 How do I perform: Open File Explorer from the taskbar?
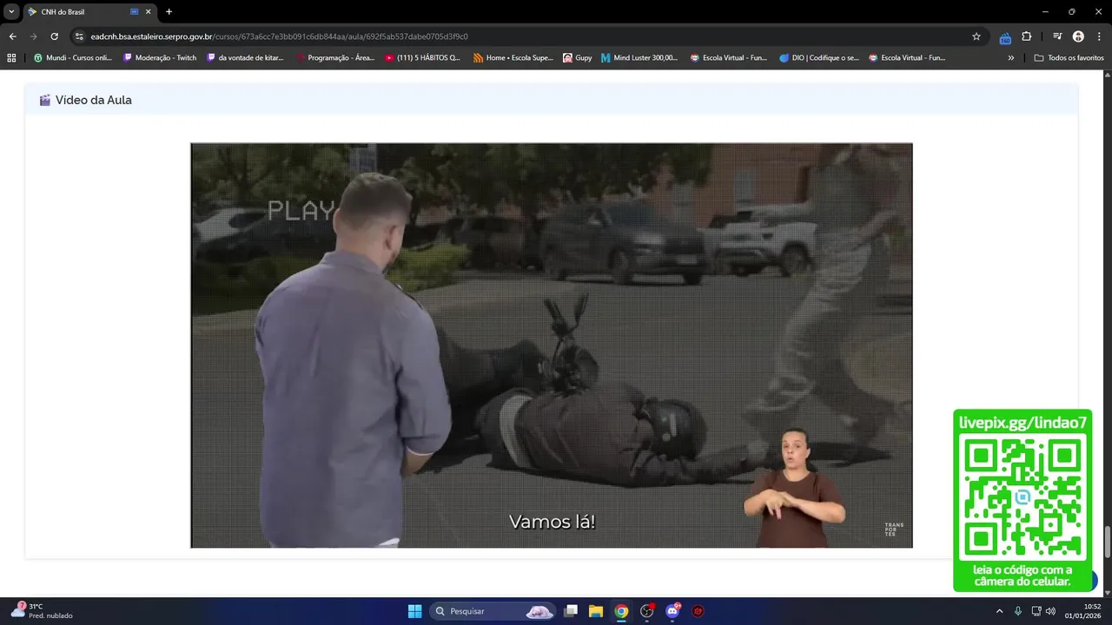(x=596, y=611)
